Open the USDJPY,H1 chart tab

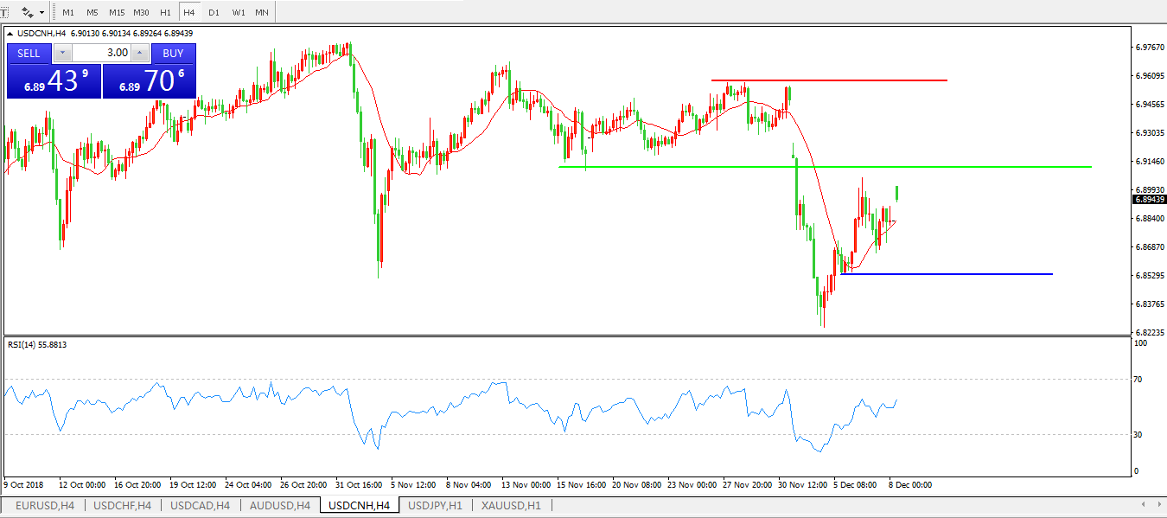tap(435, 505)
